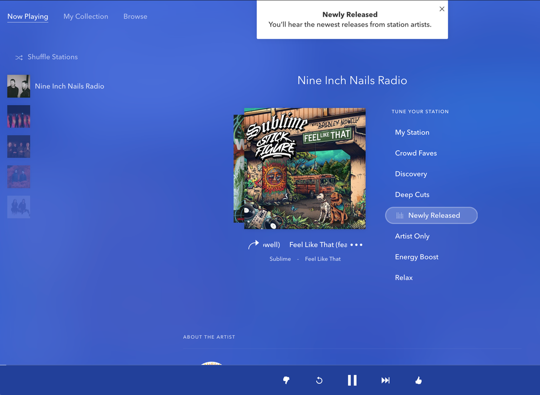Viewport: 540px width, 395px height.
Task: Choose the Artist Only mode
Action: 412,236
